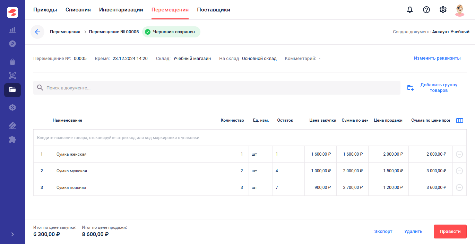Click the Основной склад destination value
Viewport: 475px width, 244px height.
coord(259,59)
